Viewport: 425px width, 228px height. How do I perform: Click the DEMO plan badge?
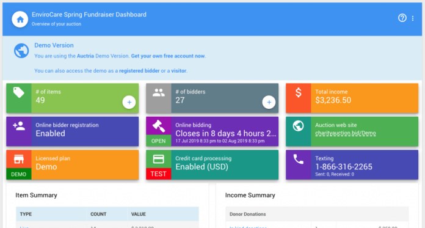[x=19, y=174]
